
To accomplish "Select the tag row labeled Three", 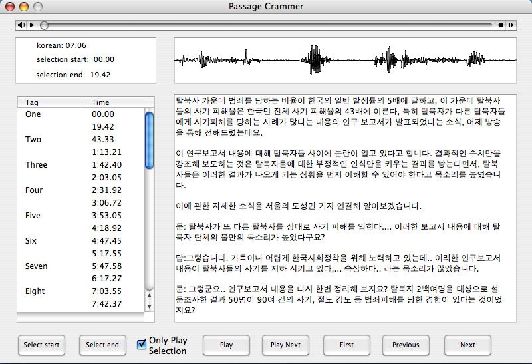I will (37, 165).
